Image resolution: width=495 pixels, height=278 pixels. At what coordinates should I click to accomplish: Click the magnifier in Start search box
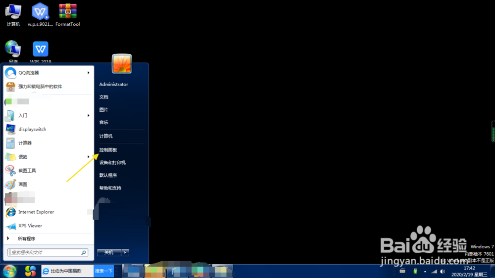tap(84, 252)
